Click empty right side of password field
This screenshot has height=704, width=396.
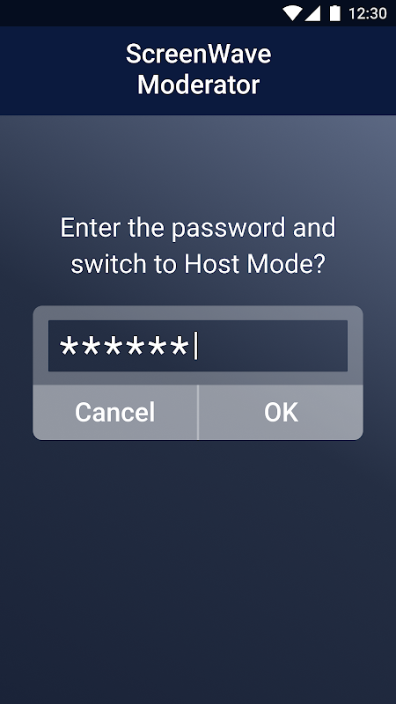(x=274, y=346)
